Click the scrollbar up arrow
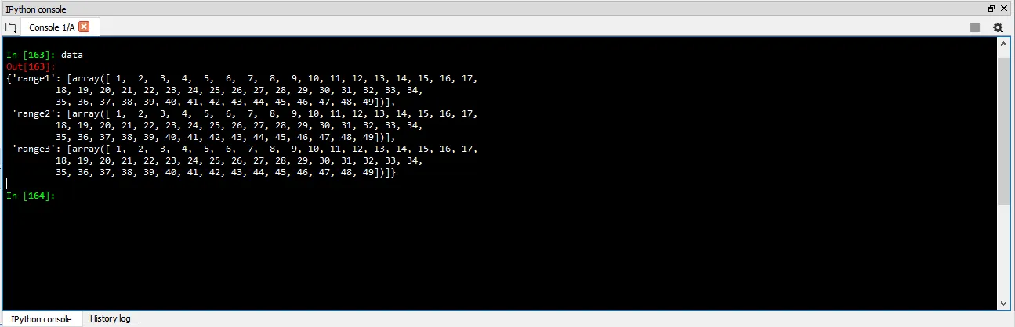Screen dimensions: 1015x327 click(1004, 45)
